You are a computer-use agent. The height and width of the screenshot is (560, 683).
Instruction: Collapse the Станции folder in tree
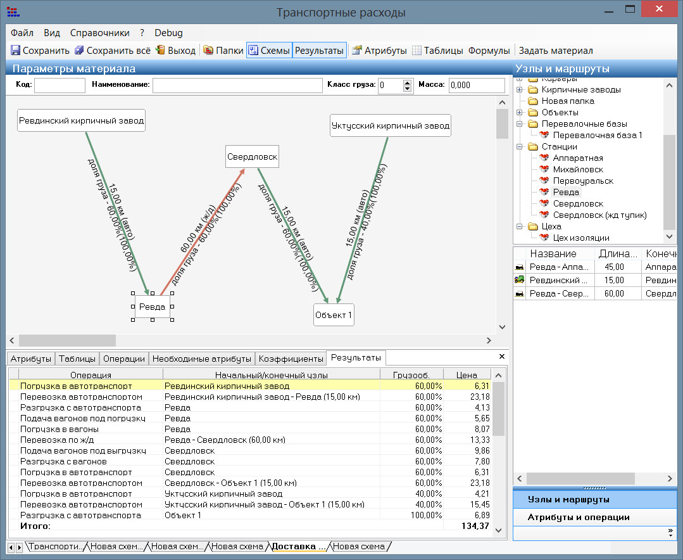[x=520, y=146]
